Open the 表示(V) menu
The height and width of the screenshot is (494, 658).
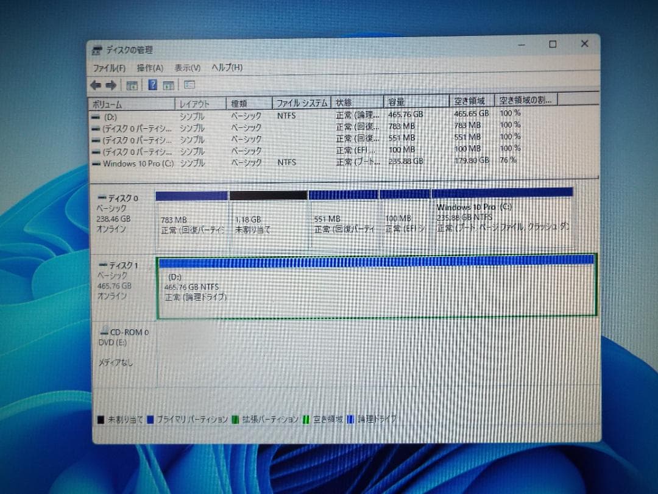point(186,68)
